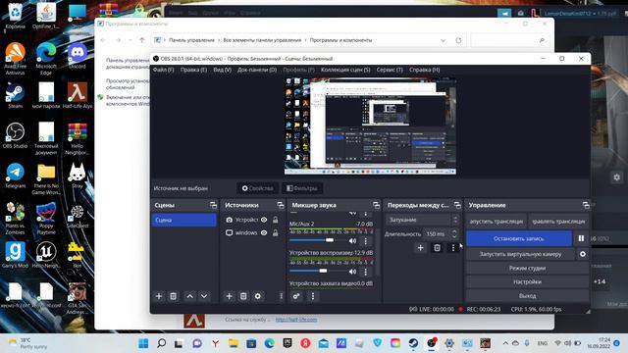Move scene up with arrow icon
This screenshot has width=628, height=353.
(189, 296)
